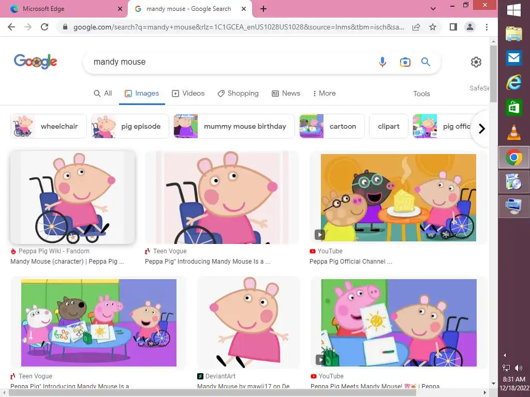Click the volume speaker tray icon
530x397 pixels.
[x=518, y=368]
